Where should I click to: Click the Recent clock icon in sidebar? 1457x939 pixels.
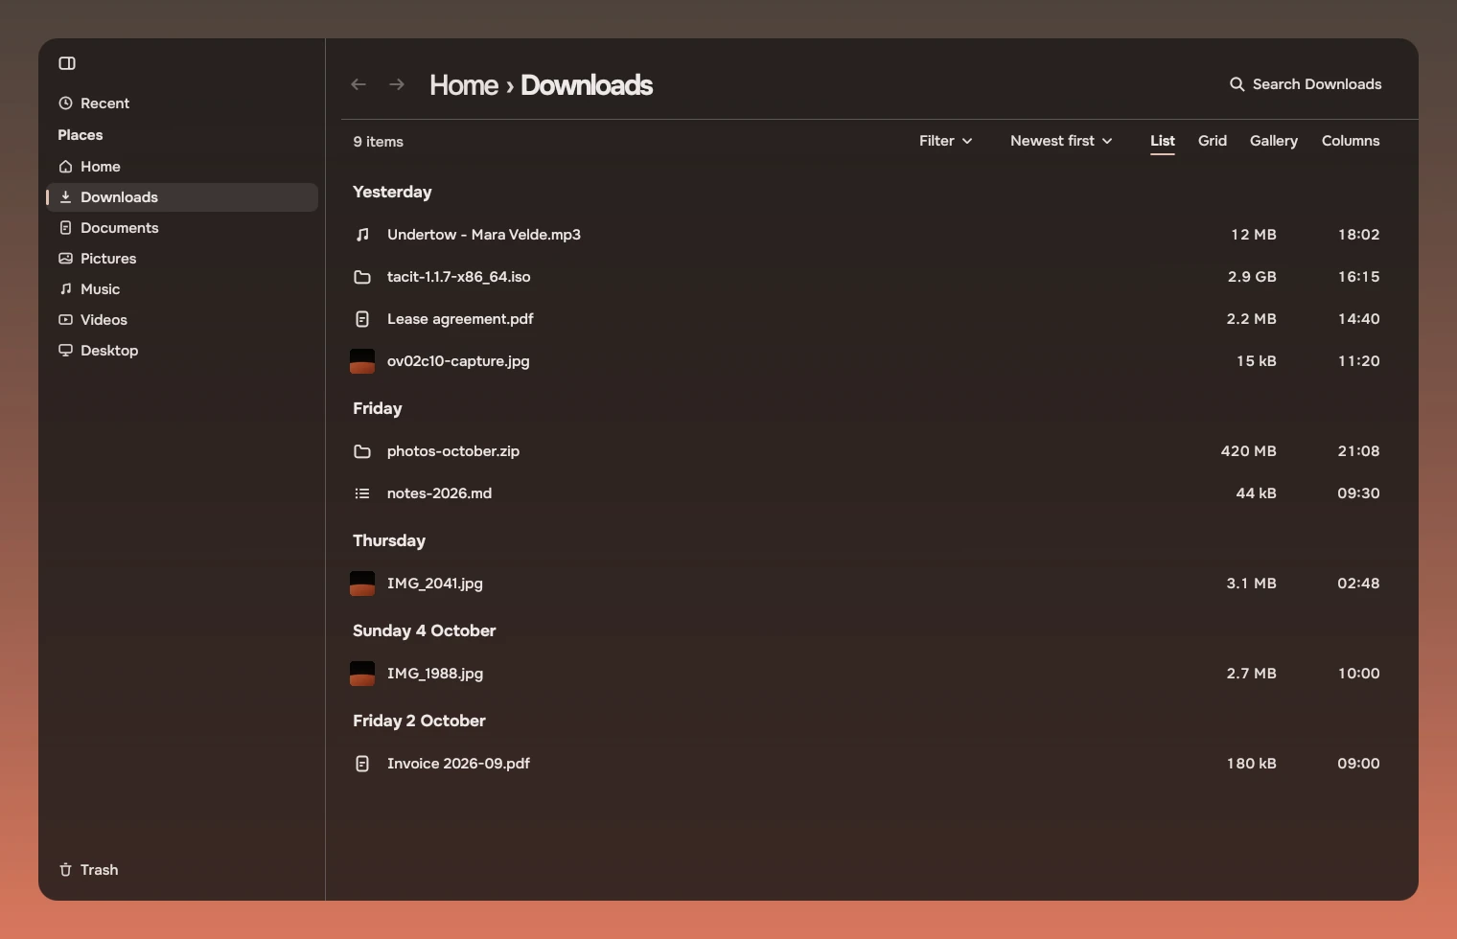click(x=65, y=103)
